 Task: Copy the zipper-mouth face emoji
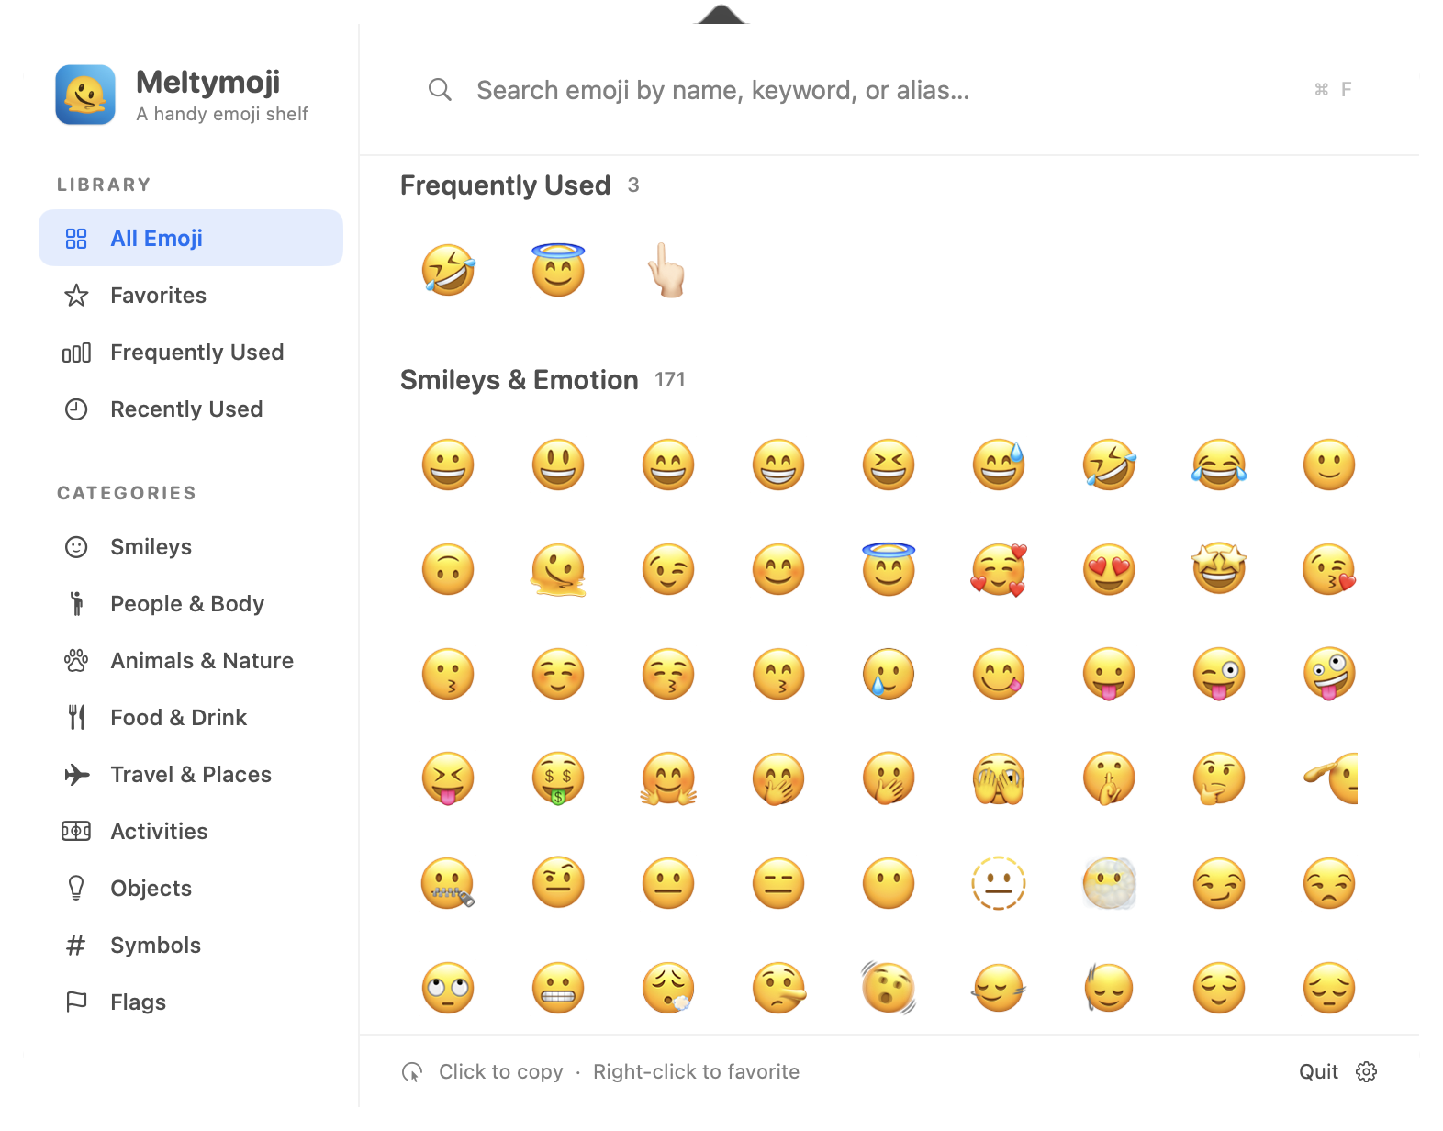click(x=448, y=883)
